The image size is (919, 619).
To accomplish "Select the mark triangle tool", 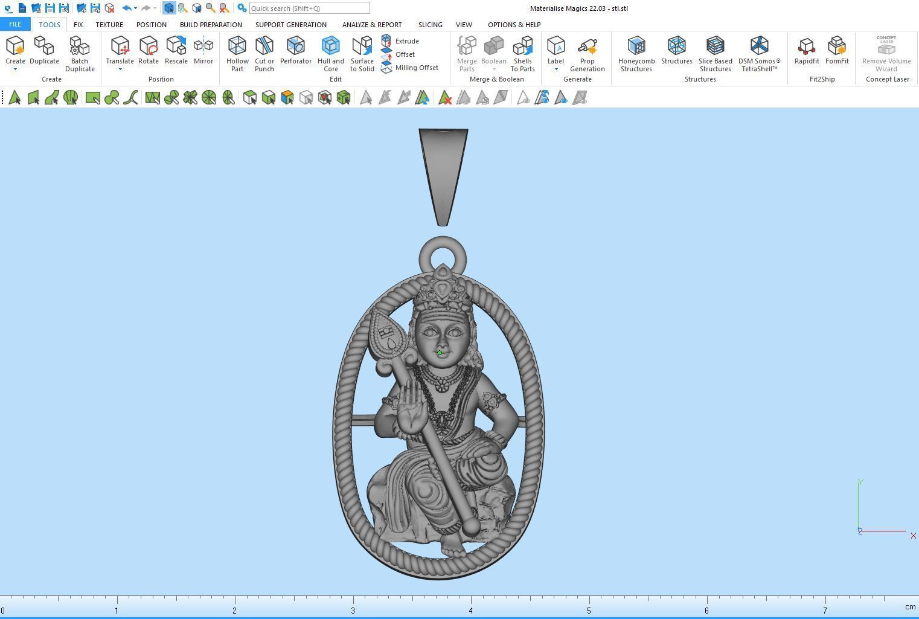I will [x=14, y=98].
